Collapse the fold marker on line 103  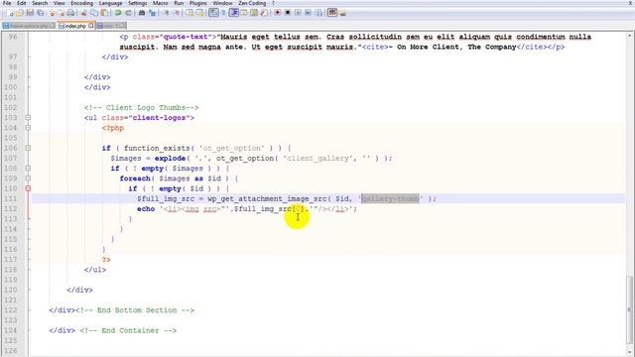[x=28, y=118]
